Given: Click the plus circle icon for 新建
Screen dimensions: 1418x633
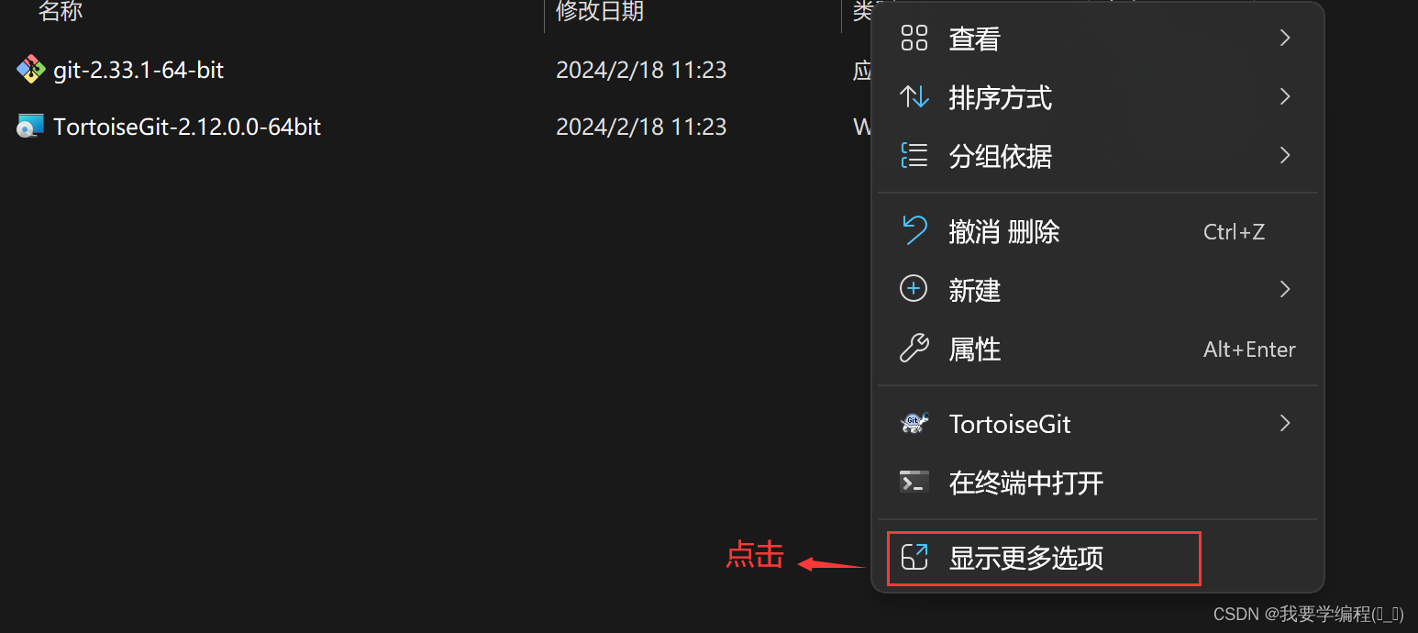Looking at the screenshot, I should click(914, 289).
